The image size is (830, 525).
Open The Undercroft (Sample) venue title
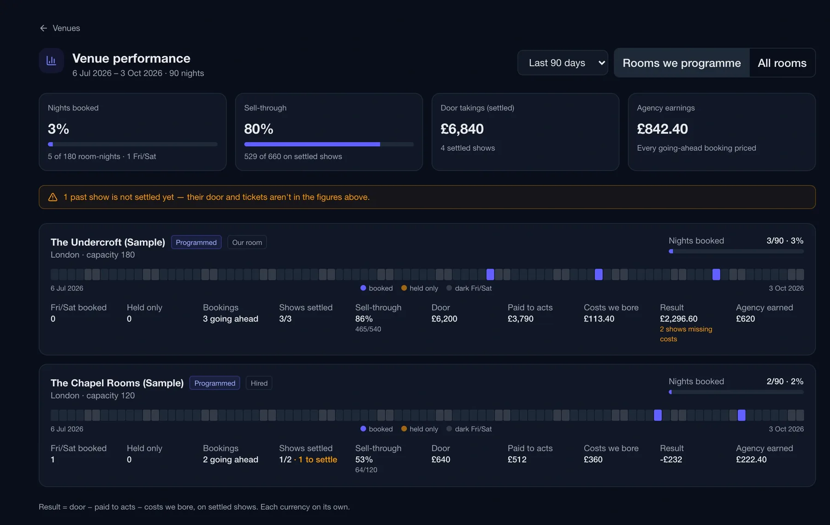click(108, 242)
